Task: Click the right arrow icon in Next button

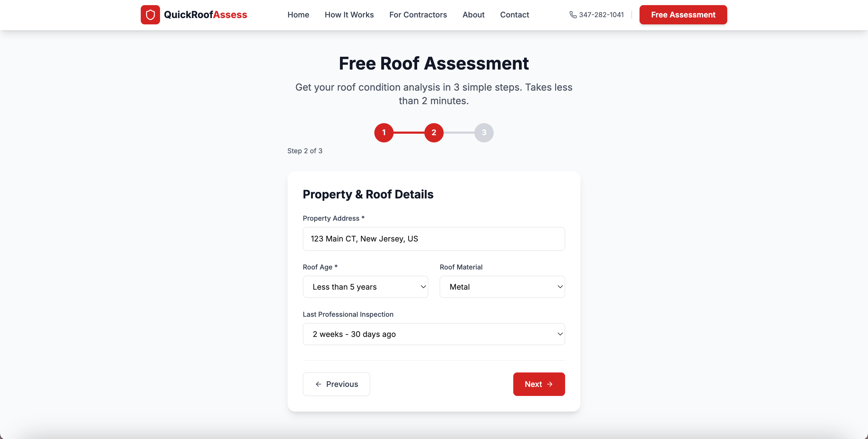Action: [x=550, y=384]
